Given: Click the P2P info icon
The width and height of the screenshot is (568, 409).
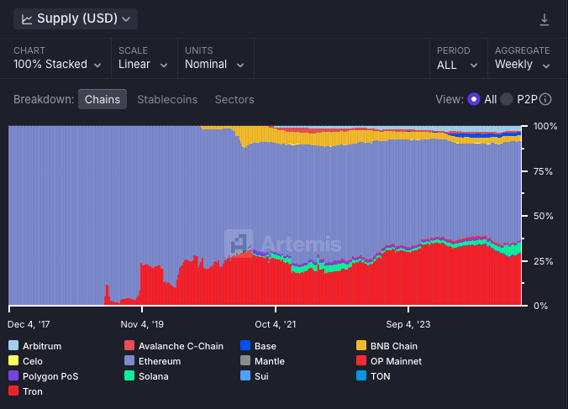Looking at the screenshot, I should [x=545, y=99].
